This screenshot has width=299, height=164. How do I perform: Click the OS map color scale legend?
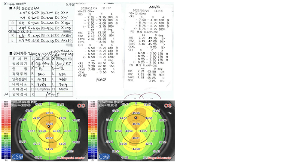pyautogui.click(x=93, y=131)
